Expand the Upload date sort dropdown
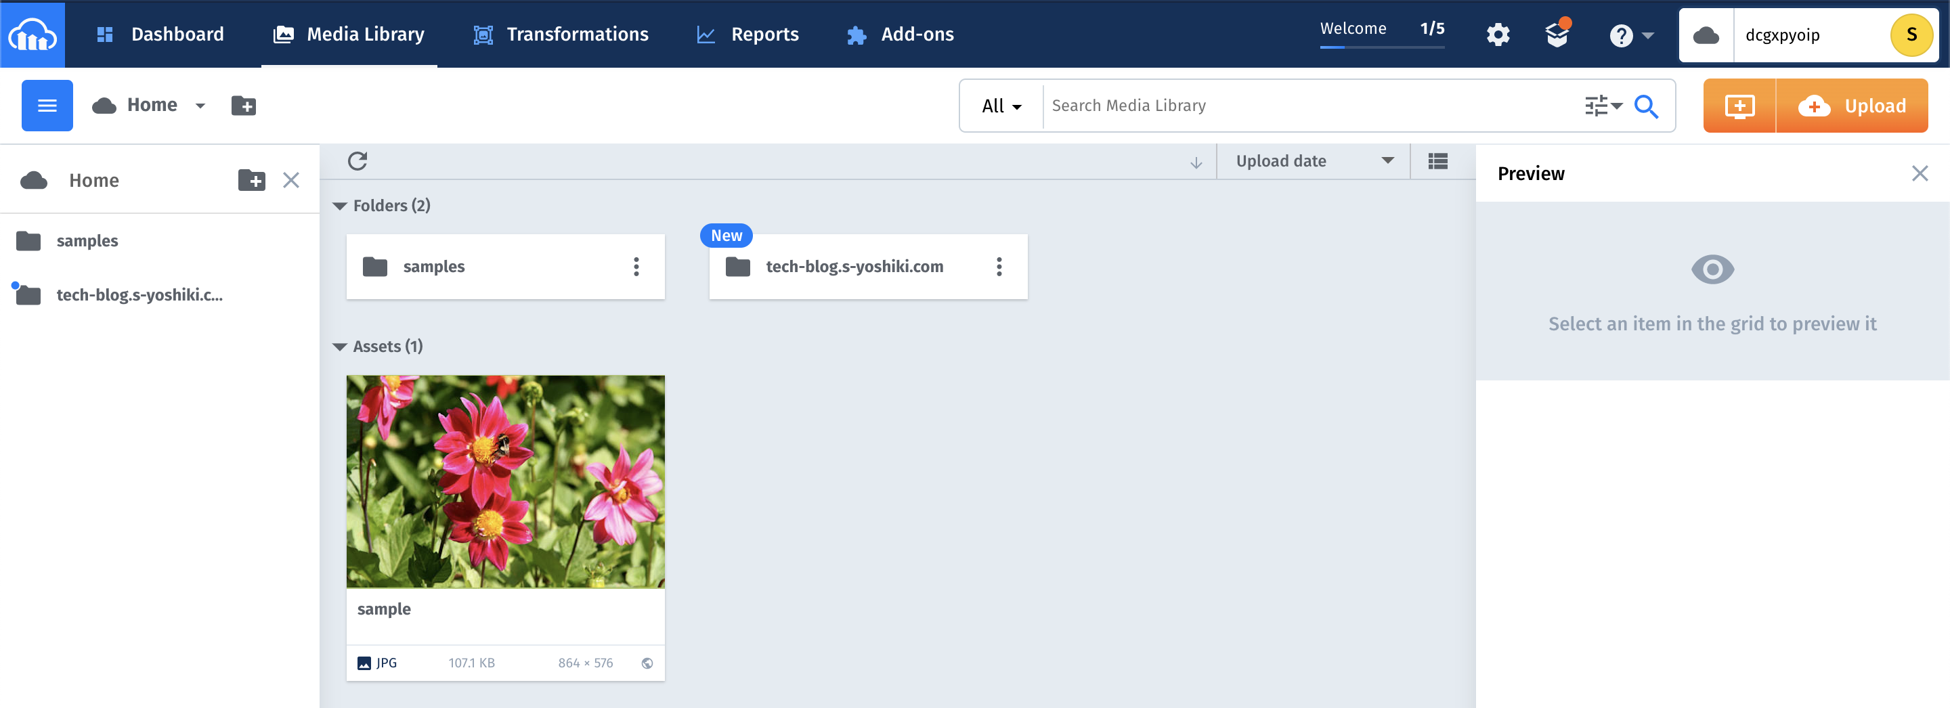 tap(1314, 161)
